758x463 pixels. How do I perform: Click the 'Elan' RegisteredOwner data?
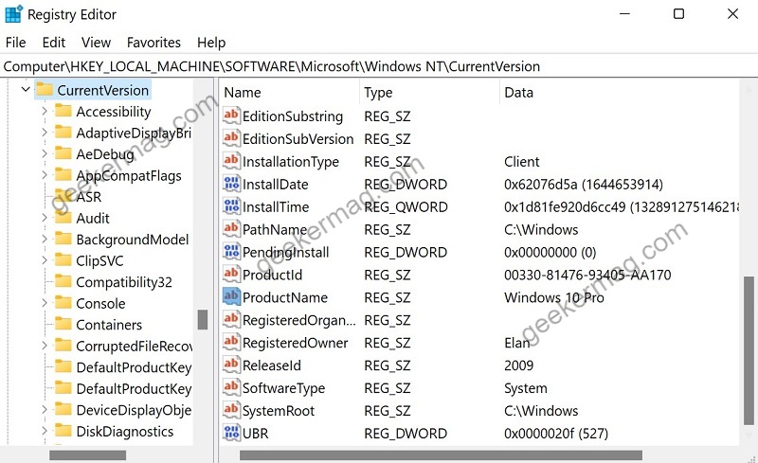(516, 343)
